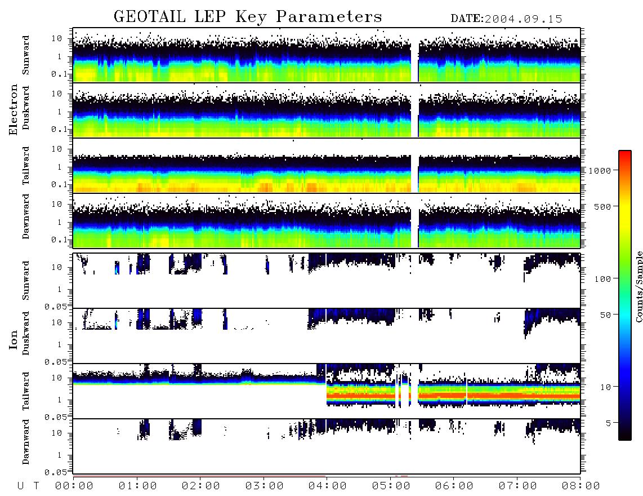Click the 100 colorbar tick value
Image resolution: width=643 pixels, height=496 pixels.
(602, 279)
